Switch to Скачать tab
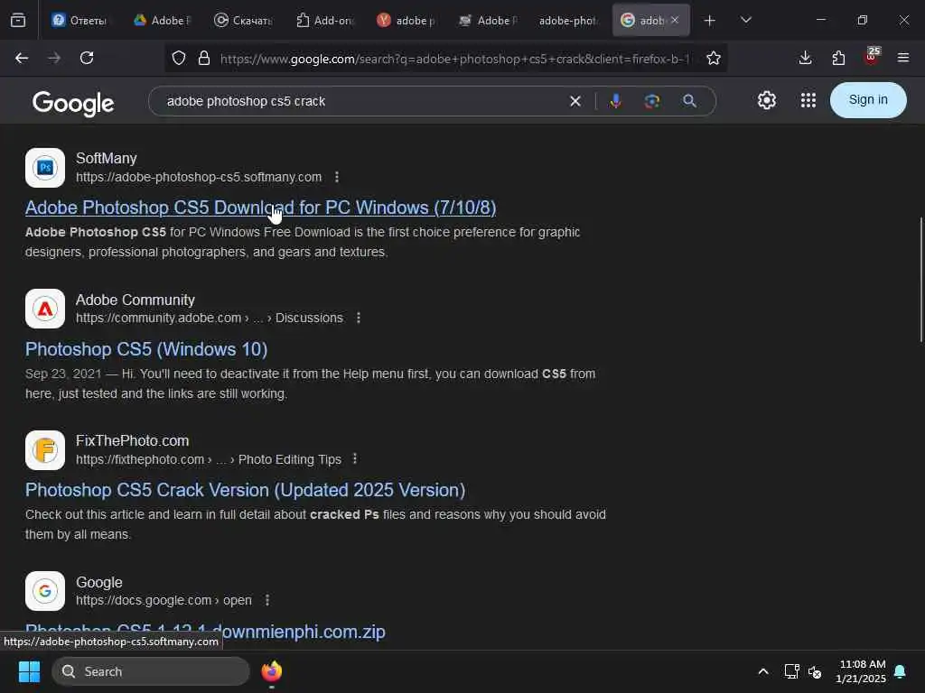Screen dimensions: 925x693 click(242, 21)
